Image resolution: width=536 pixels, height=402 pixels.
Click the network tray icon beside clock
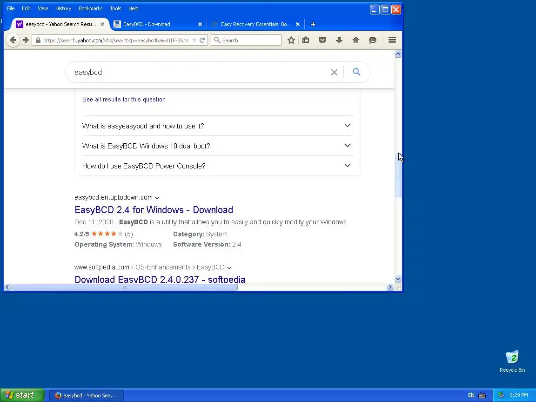501,395
